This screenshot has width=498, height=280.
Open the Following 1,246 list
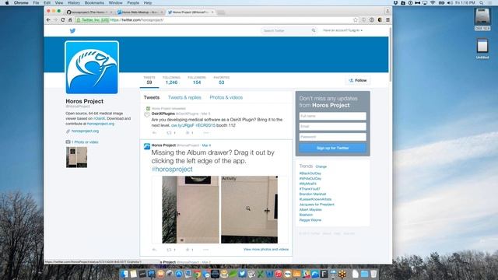(171, 80)
